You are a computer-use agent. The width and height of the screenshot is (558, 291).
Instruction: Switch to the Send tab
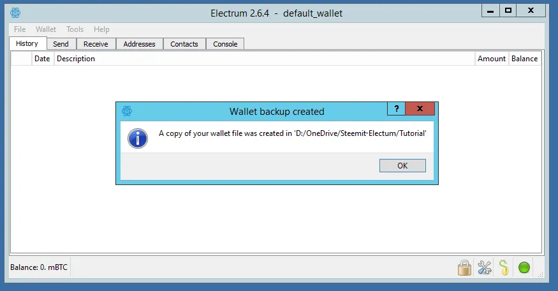coord(61,44)
